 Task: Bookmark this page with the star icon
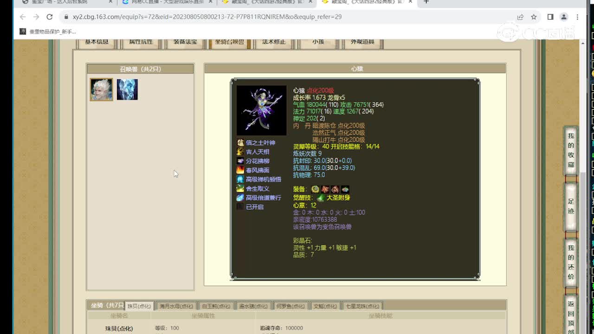534,17
